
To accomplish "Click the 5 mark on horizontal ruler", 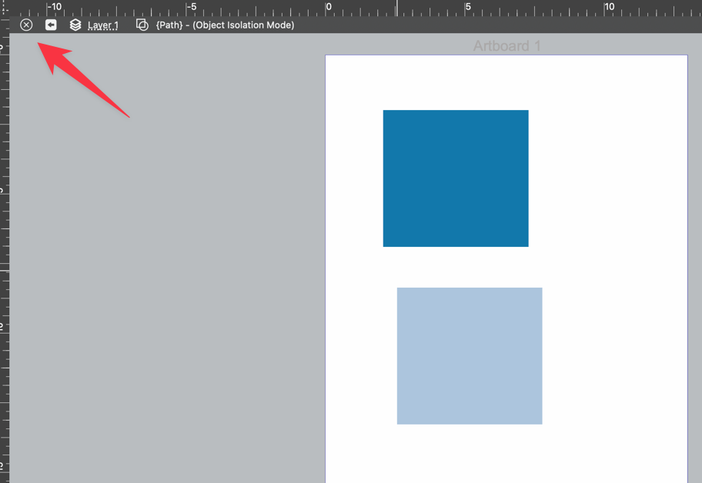I will [x=468, y=8].
